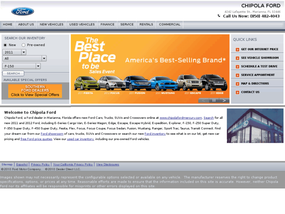Go to previous banner slide
This screenshot has width=285, height=214.
[x=203, y=101]
